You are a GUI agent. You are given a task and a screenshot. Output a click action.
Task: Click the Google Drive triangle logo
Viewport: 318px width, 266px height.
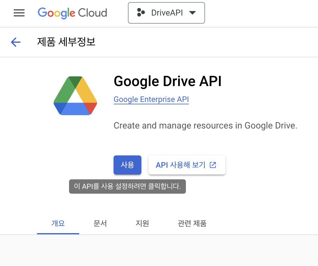click(x=75, y=96)
